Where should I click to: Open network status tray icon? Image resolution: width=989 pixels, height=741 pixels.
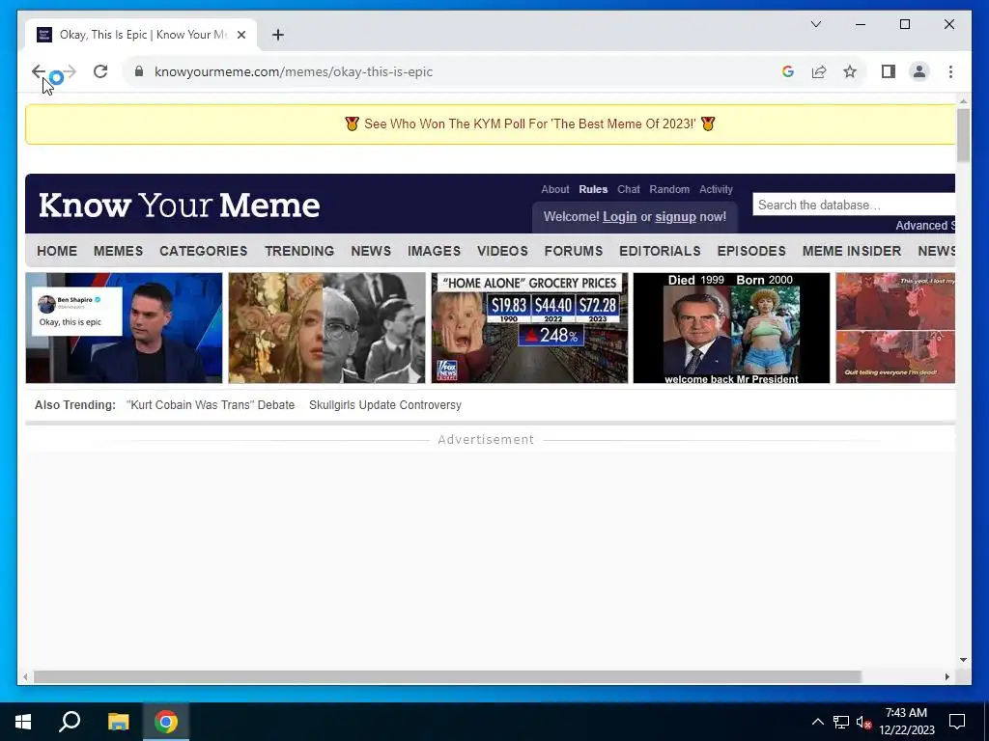(x=841, y=722)
